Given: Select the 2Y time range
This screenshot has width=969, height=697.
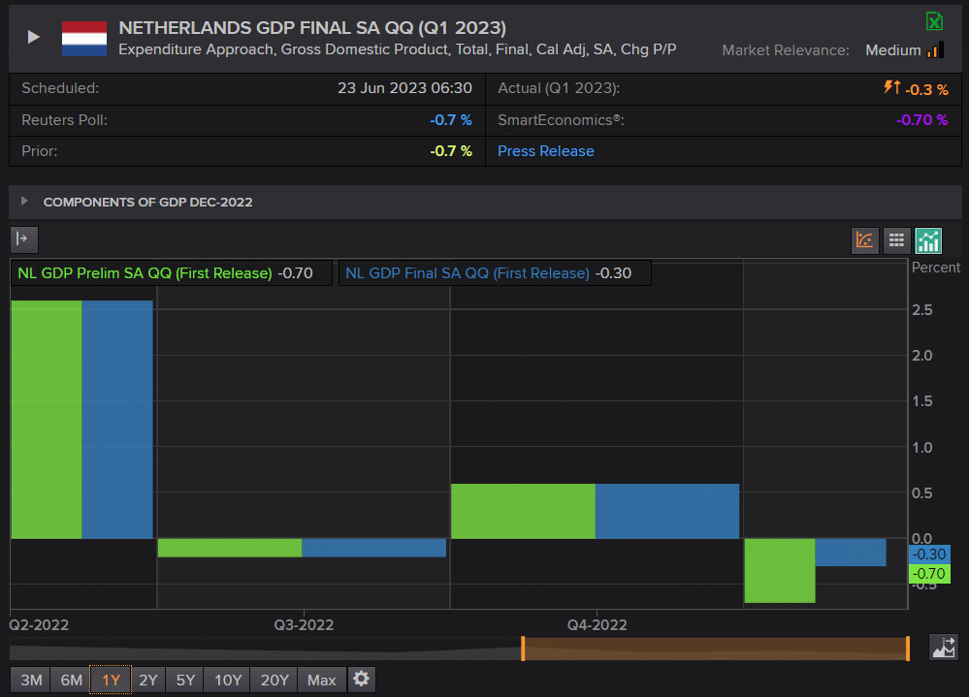Looking at the screenshot, I should 148,680.
